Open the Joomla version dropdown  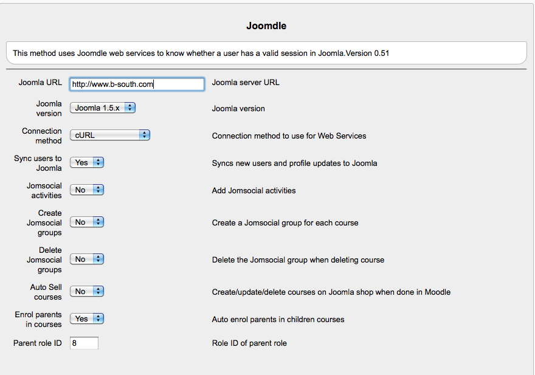(x=103, y=108)
